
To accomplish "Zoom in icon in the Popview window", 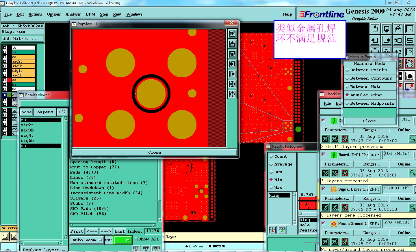I will click(232, 84).
